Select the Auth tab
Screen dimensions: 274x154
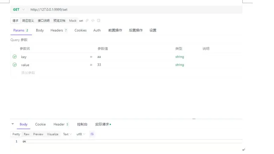click(97, 31)
